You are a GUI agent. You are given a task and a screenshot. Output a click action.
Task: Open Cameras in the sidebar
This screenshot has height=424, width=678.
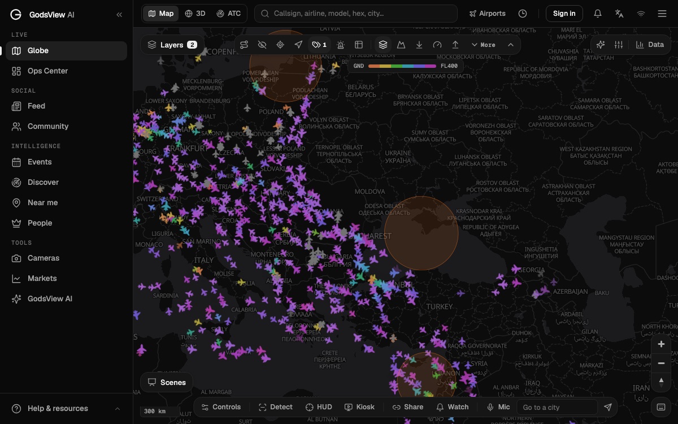coord(66,258)
